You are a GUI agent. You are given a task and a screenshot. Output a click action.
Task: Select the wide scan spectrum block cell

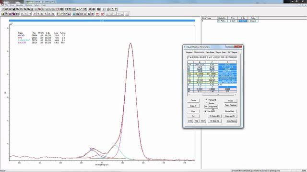tap(223, 21)
